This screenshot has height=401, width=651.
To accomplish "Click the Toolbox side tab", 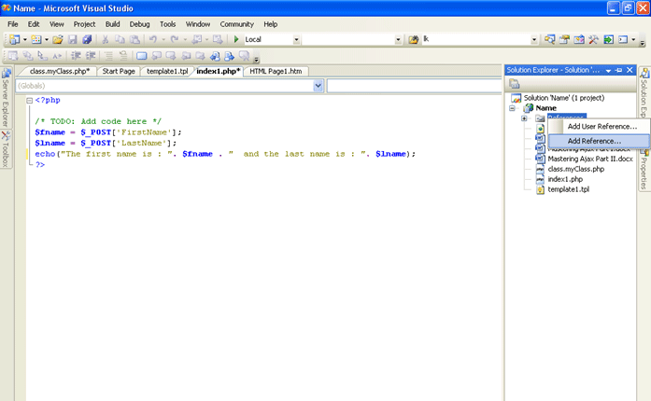I will pyautogui.click(x=6, y=149).
